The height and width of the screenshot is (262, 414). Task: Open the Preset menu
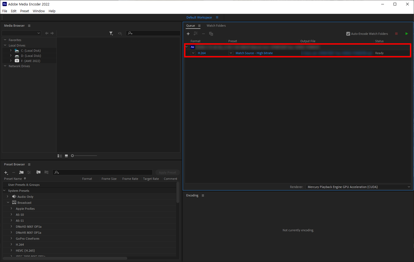[25, 11]
